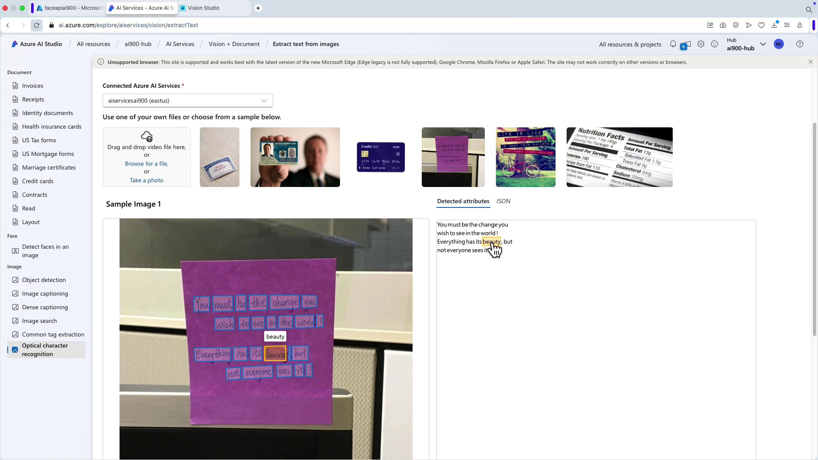Dismiss the unsupported browser banner
Viewport: 818px width, 460px height.
coord(811,62)
